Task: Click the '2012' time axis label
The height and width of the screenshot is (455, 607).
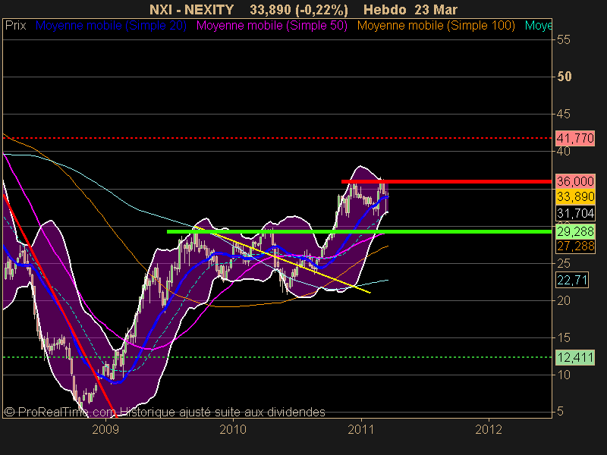Action: [489, 429]
